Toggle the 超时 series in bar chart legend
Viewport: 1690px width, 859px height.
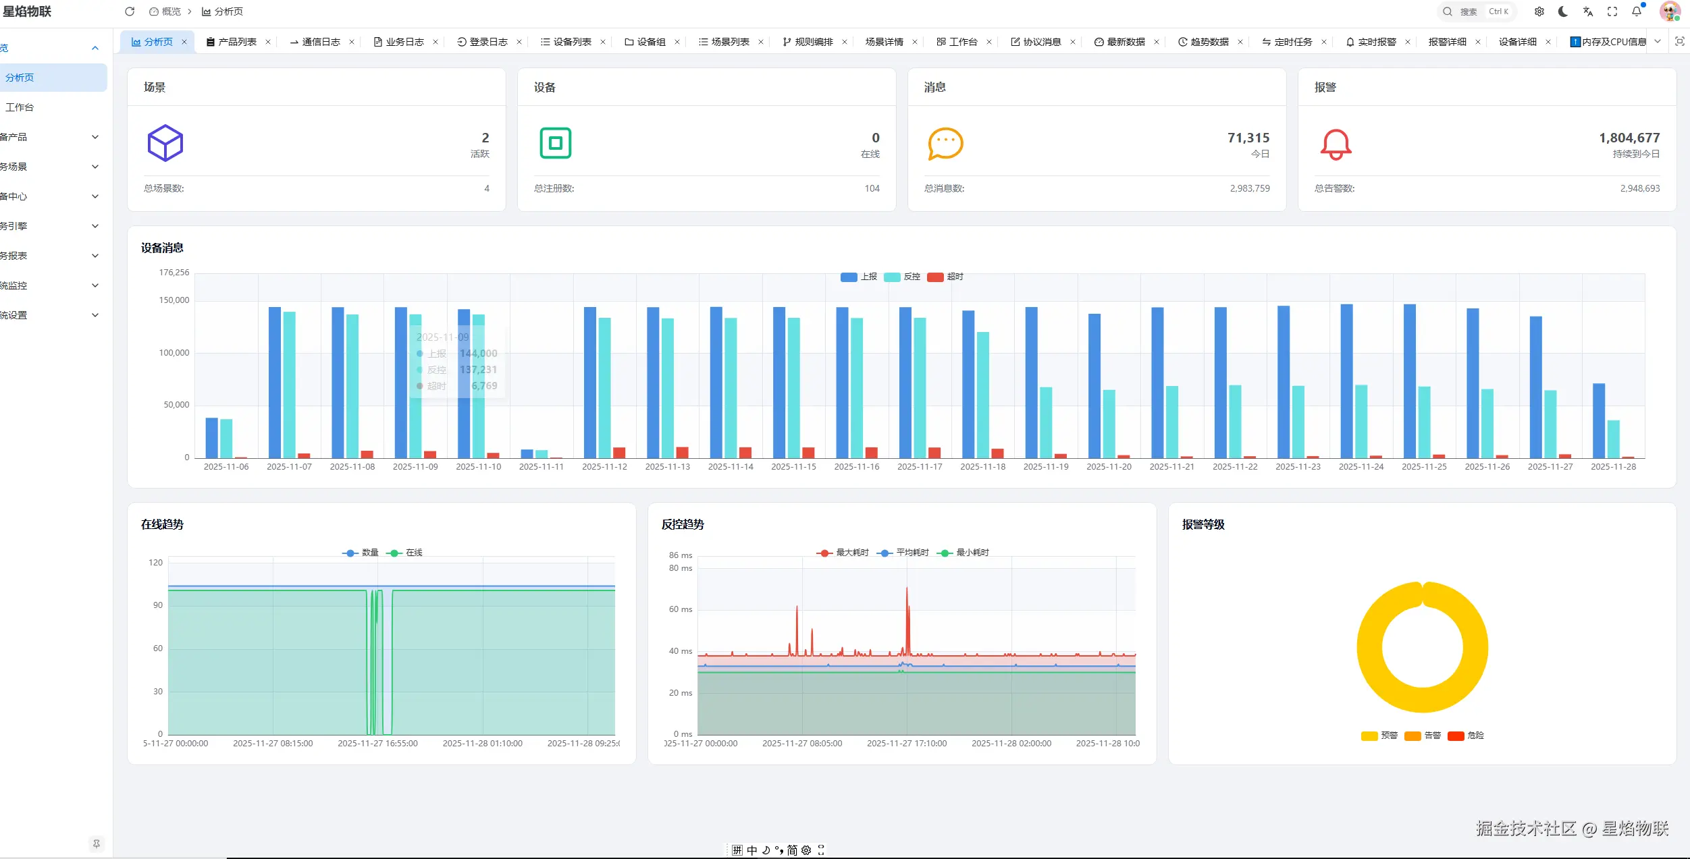pos(945,277)
